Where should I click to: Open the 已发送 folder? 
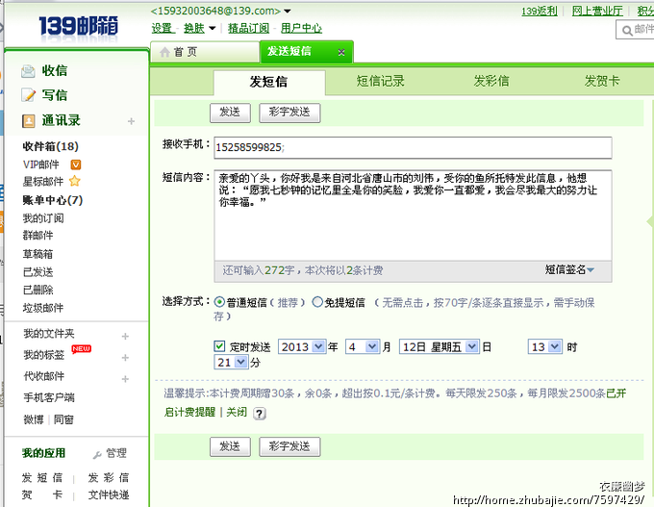point(38,272)
